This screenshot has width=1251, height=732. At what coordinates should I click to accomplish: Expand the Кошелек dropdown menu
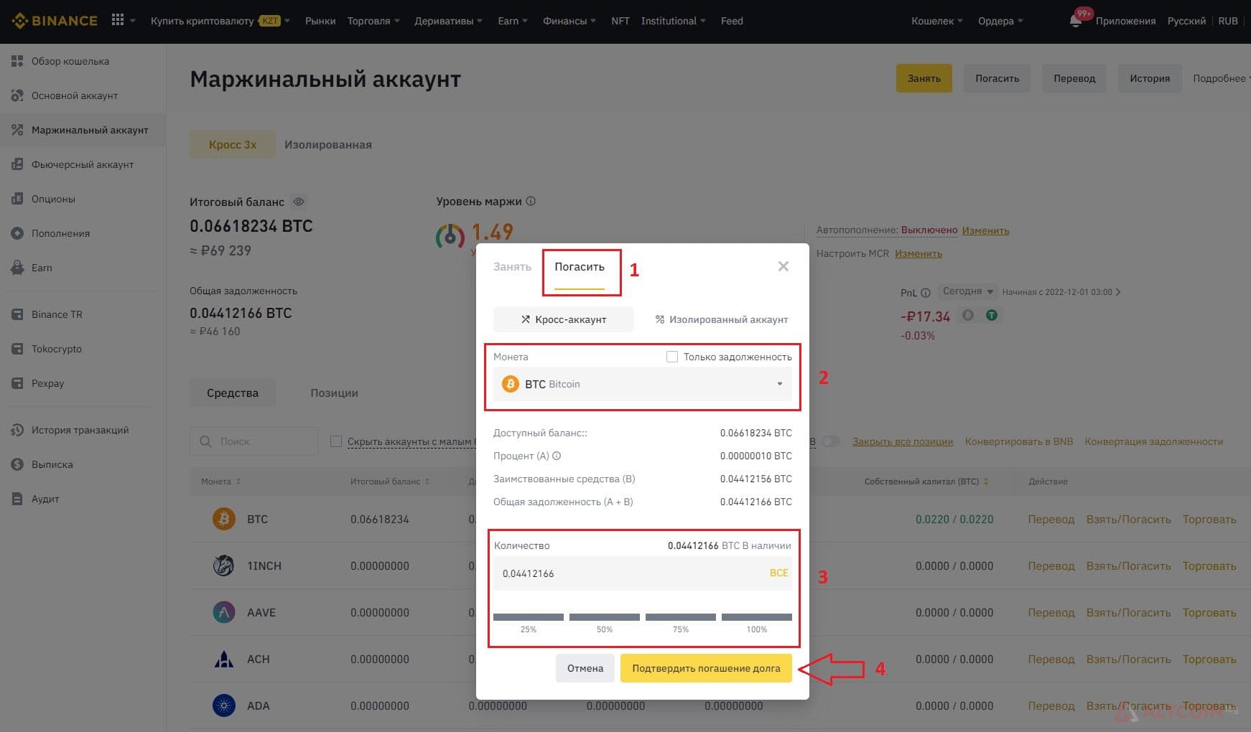pyautogui.click(x=937, y=21)
